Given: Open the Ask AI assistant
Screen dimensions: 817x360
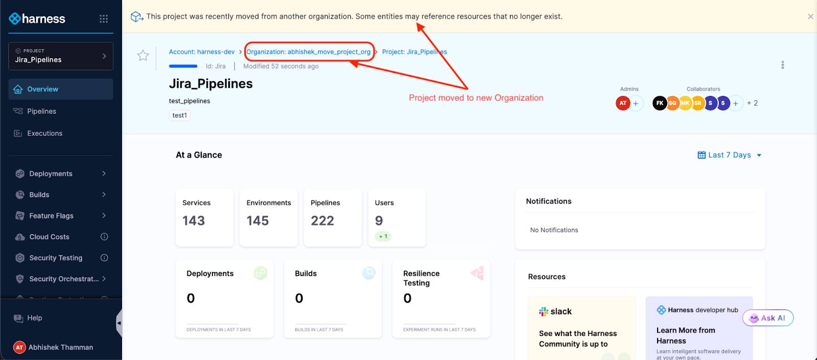Looking at the screenshot, I should (768, 318).
